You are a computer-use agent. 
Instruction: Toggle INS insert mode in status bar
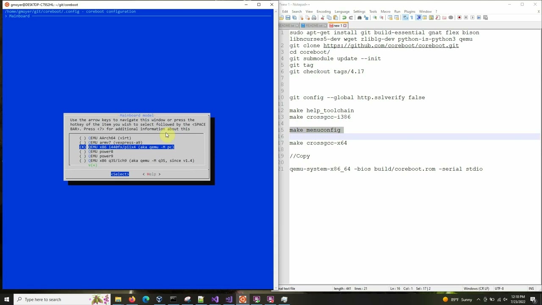coord(531,288)
